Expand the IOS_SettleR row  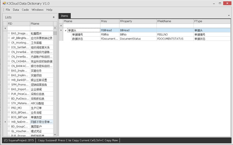click(x=9, y=47)
